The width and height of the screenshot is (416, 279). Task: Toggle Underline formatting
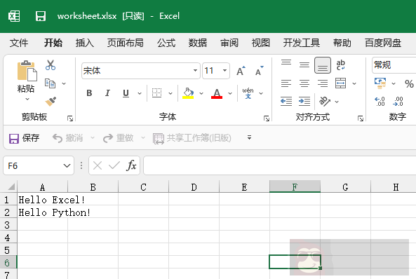click(126, 93)
